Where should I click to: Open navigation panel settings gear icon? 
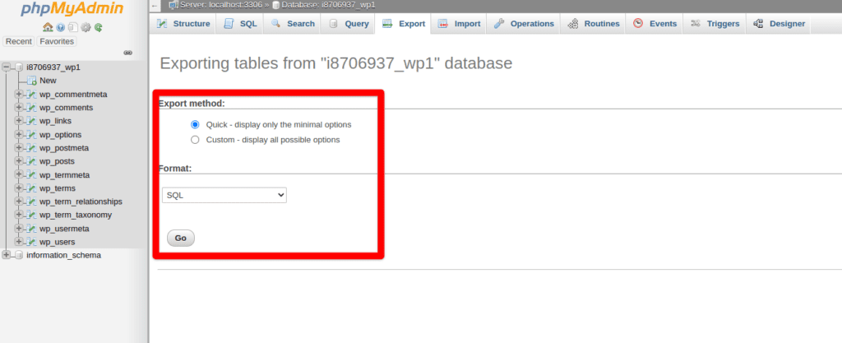click(x=86, y=27)
